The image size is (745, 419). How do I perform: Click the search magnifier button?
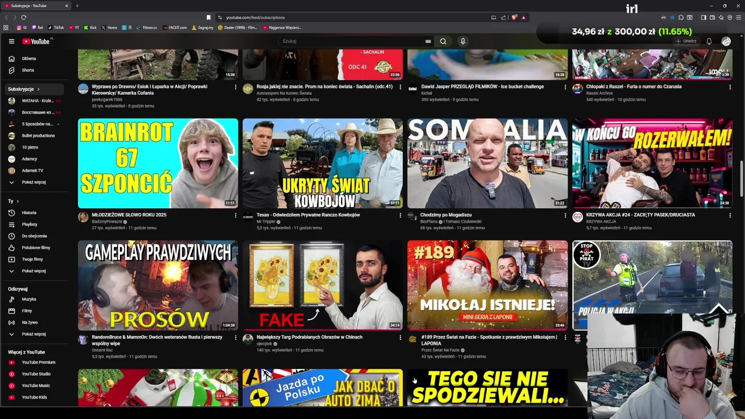(x=443, y=41)
